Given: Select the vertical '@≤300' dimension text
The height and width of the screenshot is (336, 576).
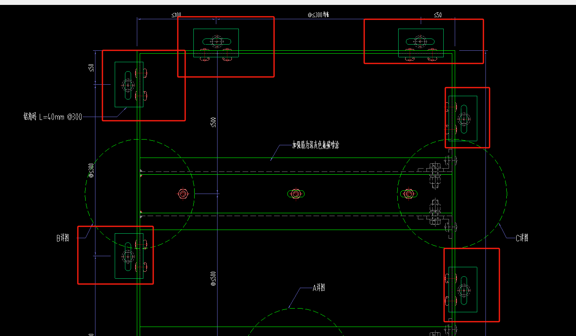Looking at the screenshot, I should click(91, 170).
